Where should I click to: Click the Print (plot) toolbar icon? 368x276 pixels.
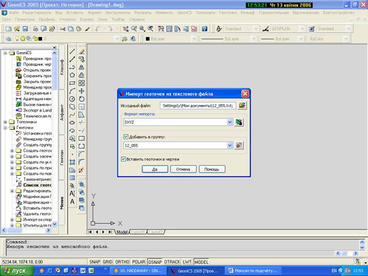[x=35, y=29]
